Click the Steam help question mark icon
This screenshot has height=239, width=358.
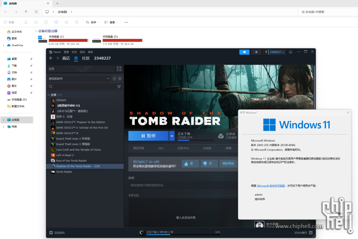click(266, 52)
